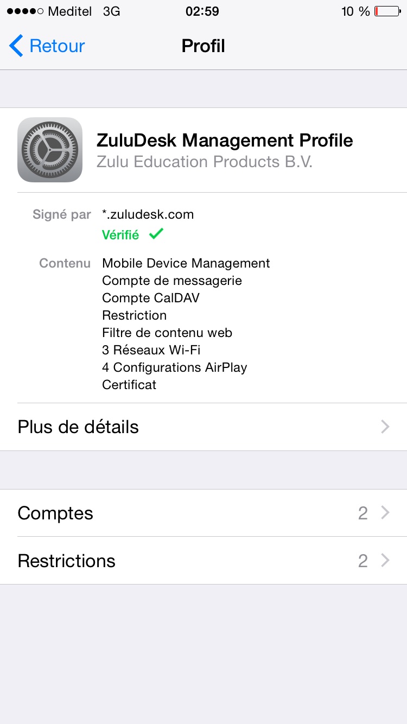The image size is (407, 724).
Task: Tap the battery indicator in the status bar
Action: 386,11
